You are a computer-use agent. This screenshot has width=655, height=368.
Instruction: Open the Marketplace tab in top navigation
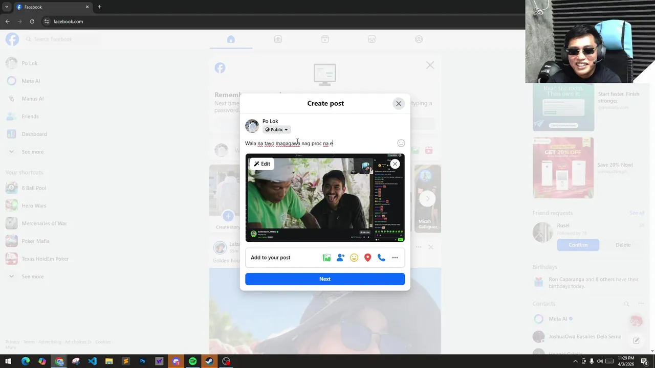(372, 39)
